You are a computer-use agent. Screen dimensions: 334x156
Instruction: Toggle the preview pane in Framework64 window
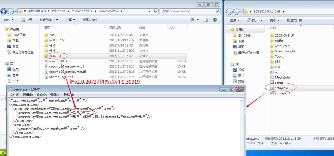point(206,20)
